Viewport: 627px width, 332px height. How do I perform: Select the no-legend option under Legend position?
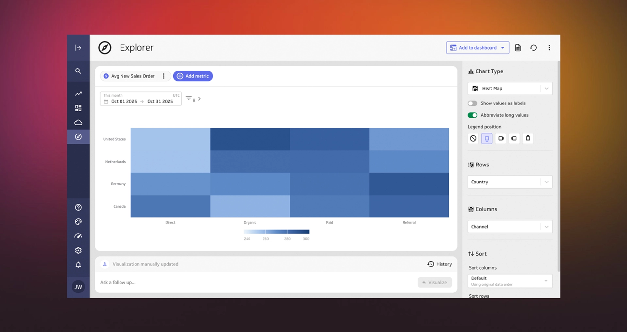pyautogui.click(x=473, y=138)
